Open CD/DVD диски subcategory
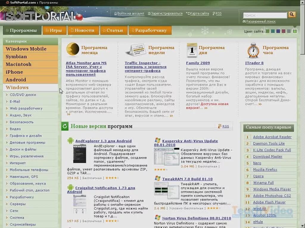 coord(23,95)
